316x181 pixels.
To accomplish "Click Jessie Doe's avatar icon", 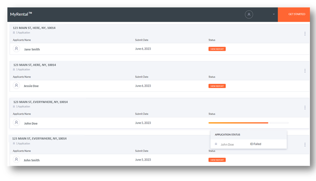I will [16, 86].
